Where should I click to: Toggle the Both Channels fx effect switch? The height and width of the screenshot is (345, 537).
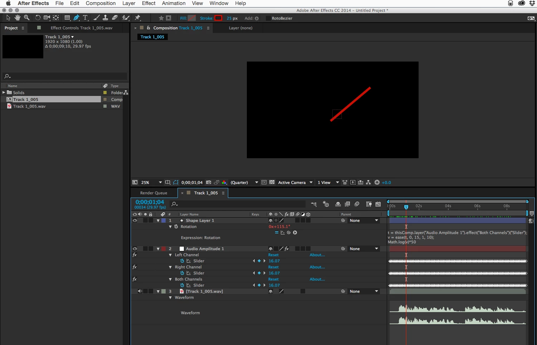tap(135, 279)
